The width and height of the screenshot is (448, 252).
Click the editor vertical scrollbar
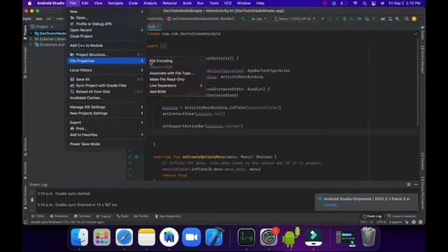coord(418,83)
